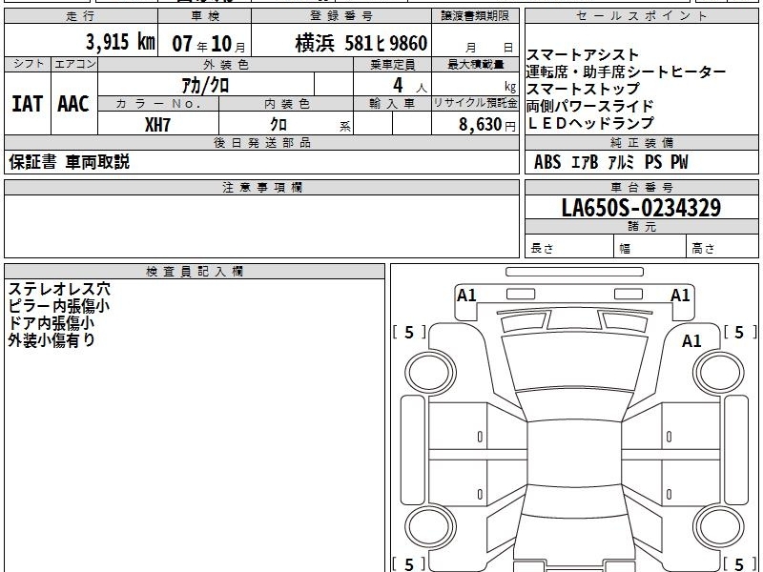
Task: Select the inspector note ステレオレス穴
Action: (59, 289)
